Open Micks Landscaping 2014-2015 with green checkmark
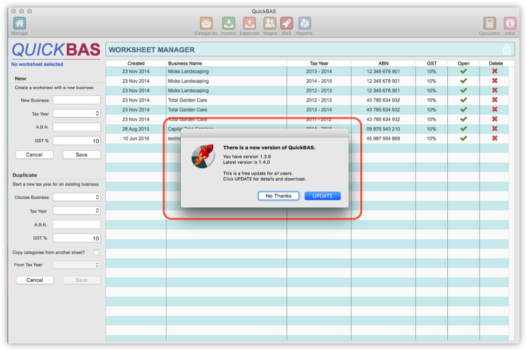The width and height of the screenshot is (527, 351). [x=463, y=81]
